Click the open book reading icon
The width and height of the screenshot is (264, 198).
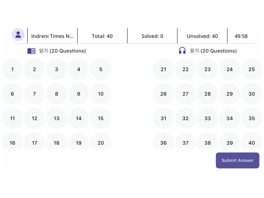[31, 51]
